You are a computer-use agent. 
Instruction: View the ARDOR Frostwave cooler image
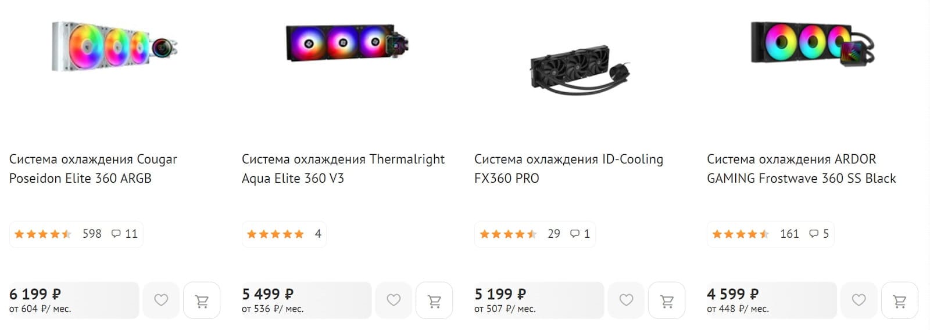click(813, 43)
